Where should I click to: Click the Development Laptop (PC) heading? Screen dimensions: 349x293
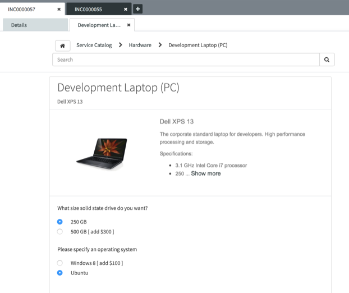(x=118, y=88)
